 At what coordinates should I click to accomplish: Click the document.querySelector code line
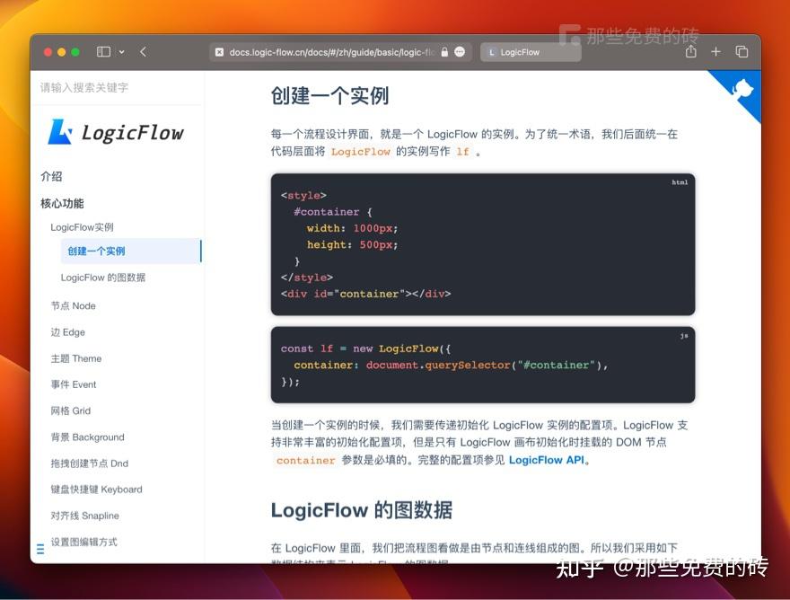(451, 365)
